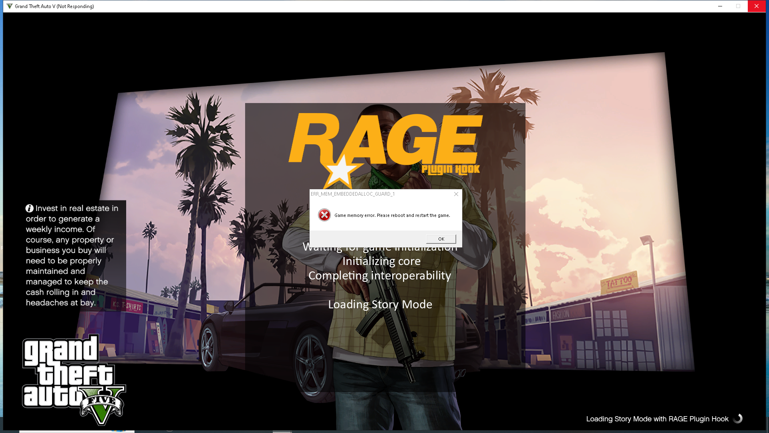Screen dimensions: 769x433
Task: Click the loading spinner in bottom corner
Action: 738,419
